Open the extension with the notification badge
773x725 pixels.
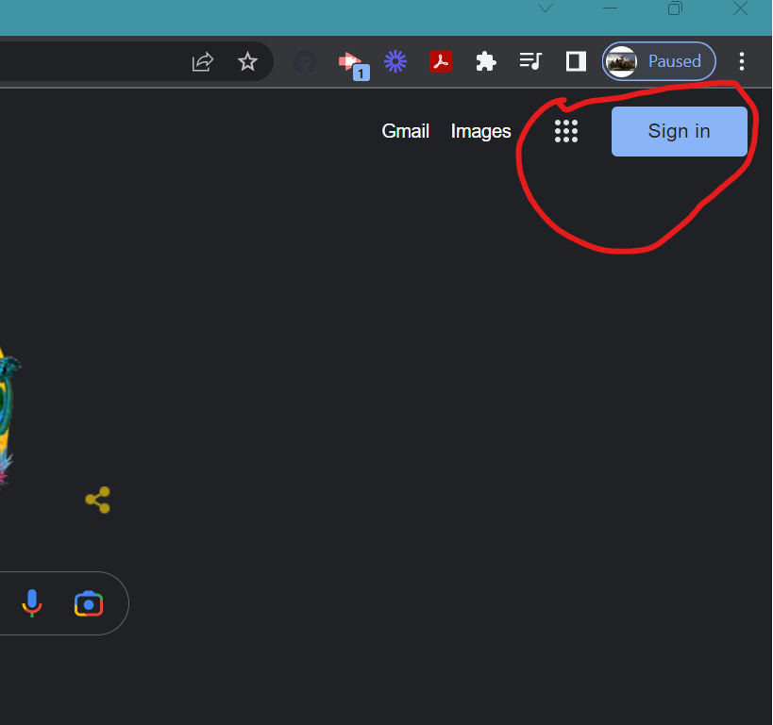pyautogui.click(x=350, y=61)
